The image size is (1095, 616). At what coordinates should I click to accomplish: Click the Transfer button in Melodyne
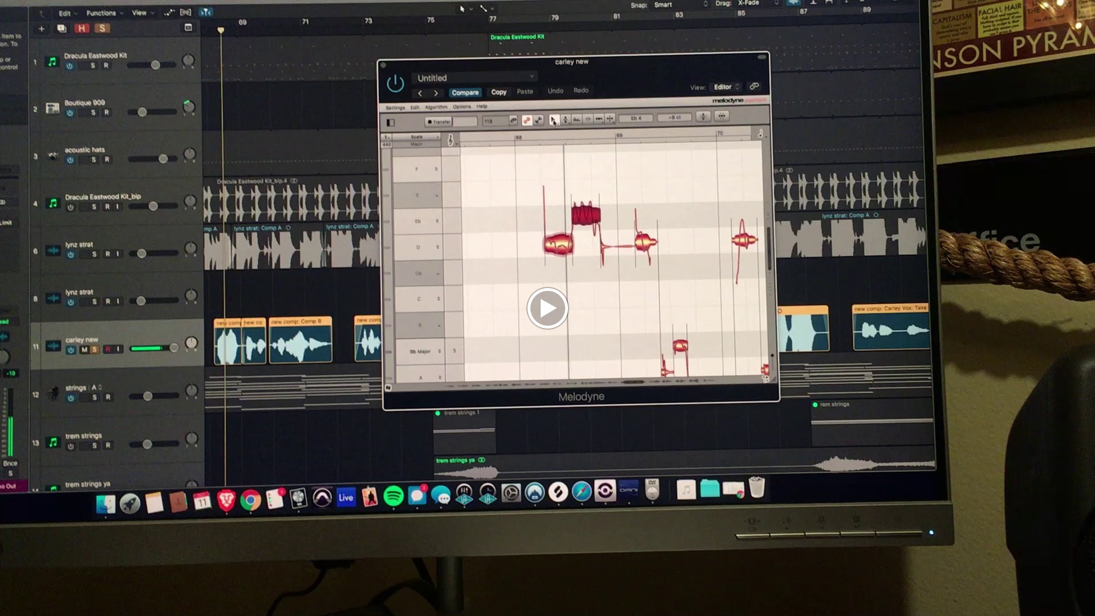pos(439,121)
